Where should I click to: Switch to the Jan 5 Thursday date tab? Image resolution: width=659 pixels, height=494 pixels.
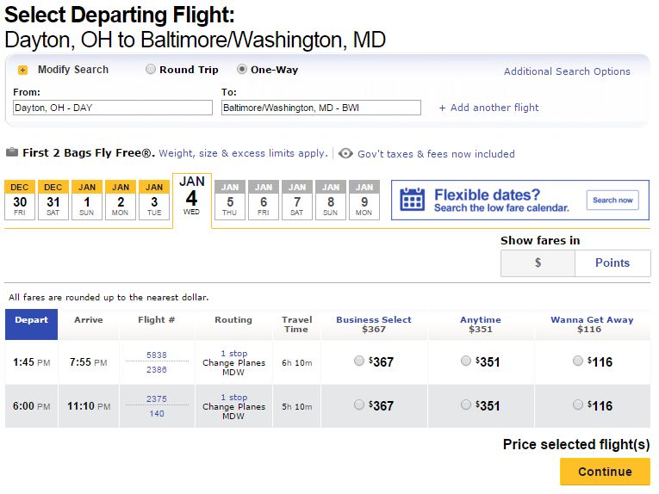point(230,200)
